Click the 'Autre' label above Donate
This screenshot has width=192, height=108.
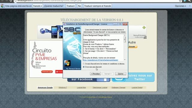point(132,42)
